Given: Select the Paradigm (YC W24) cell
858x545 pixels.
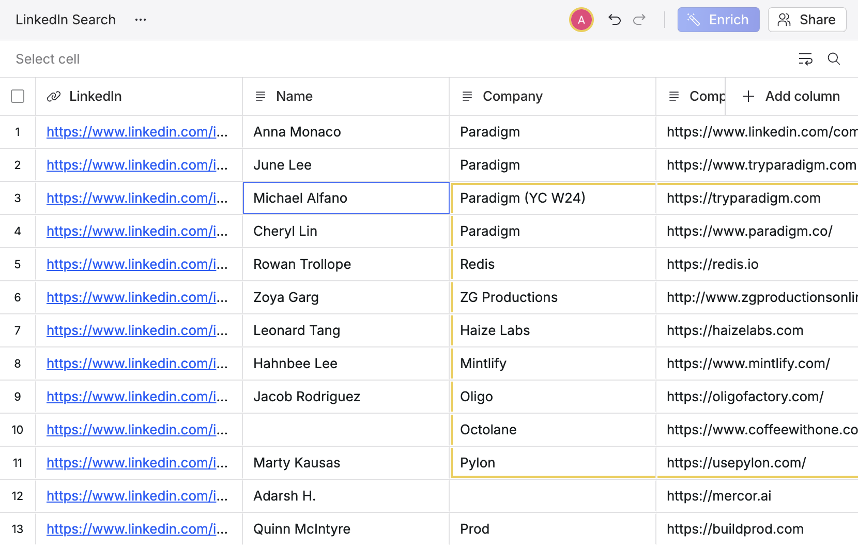Looking at the screenshot, I should pyautogui.click(x=553, y=198).
